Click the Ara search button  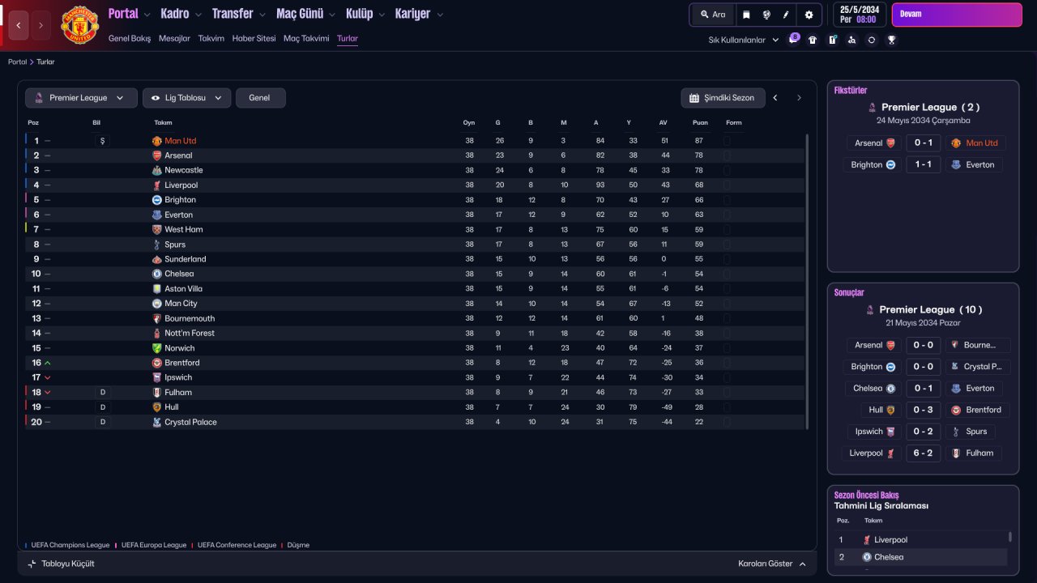tap(713, 15)
